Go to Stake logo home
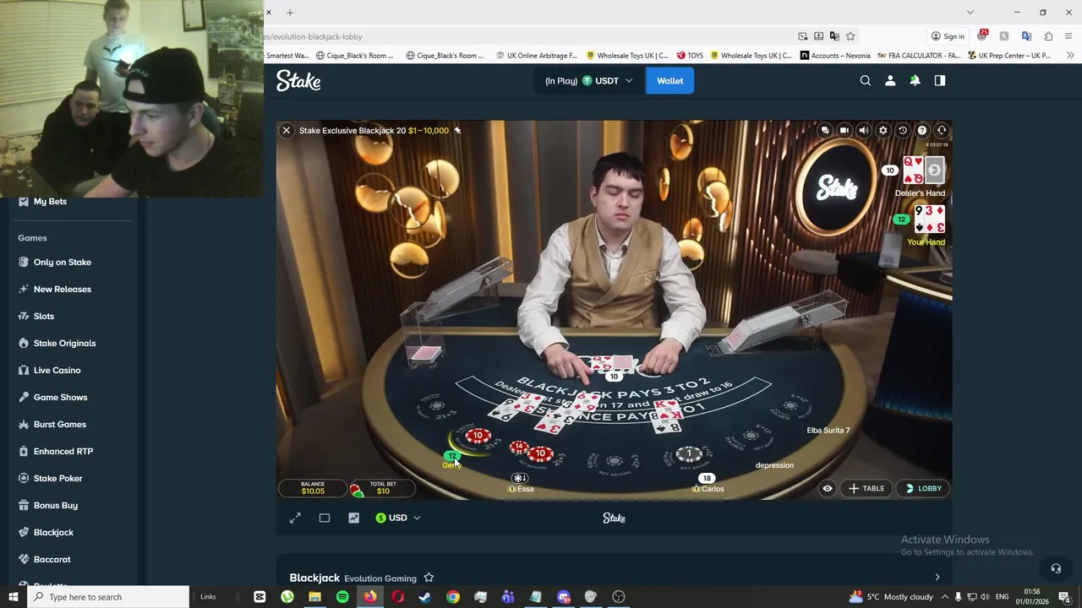The height and width of the screenshot is (608, 1082). [298, 81]
